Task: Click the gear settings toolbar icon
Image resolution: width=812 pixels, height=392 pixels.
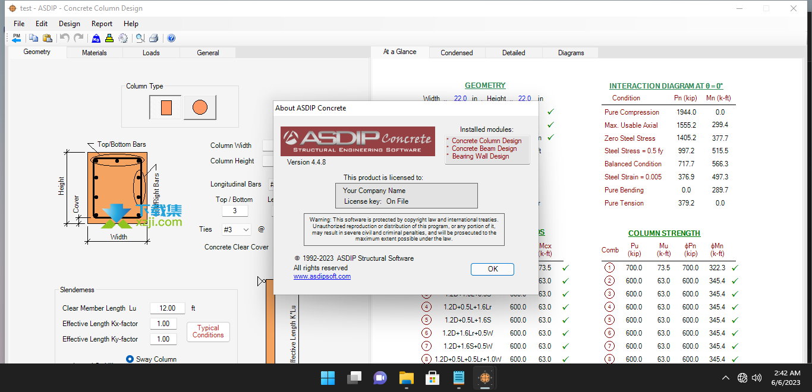Action: [123, 38]
